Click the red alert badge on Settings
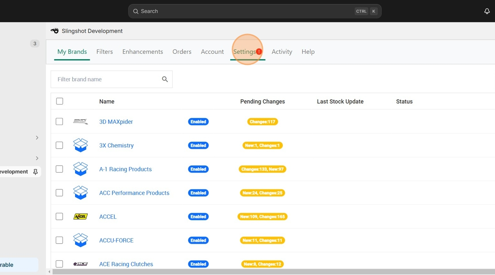Viewport: 495px width, 275px height. coord(259,51)
